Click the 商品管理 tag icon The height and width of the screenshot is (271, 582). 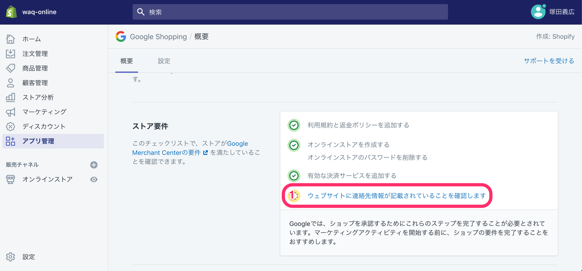pos(10,68)
